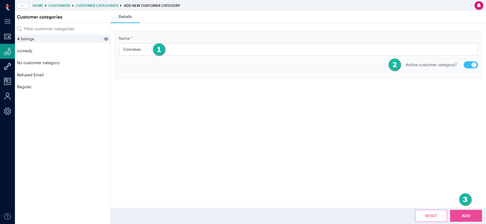Click the Active customer category? label

tap(431, 65)
